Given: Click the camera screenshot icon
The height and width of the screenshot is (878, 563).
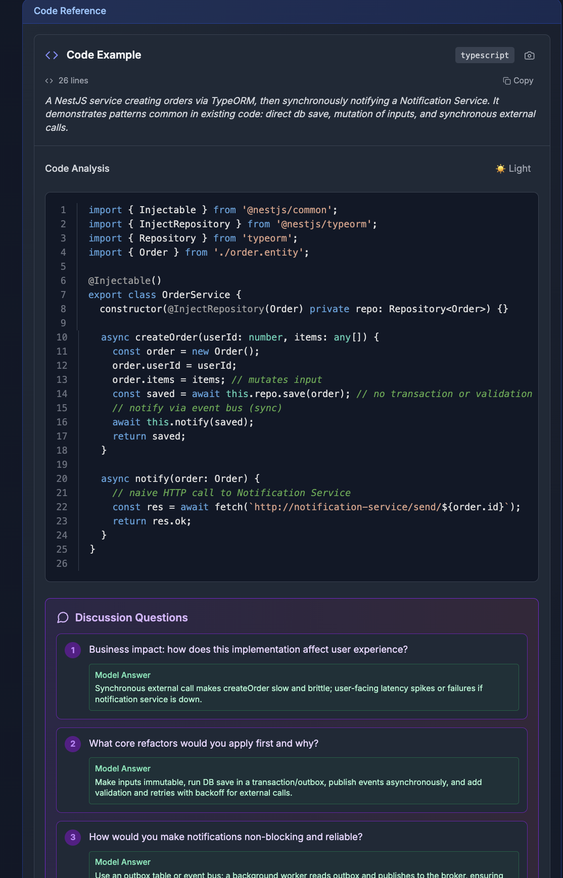Looking at the screenshot, I should tap(529, 56).
